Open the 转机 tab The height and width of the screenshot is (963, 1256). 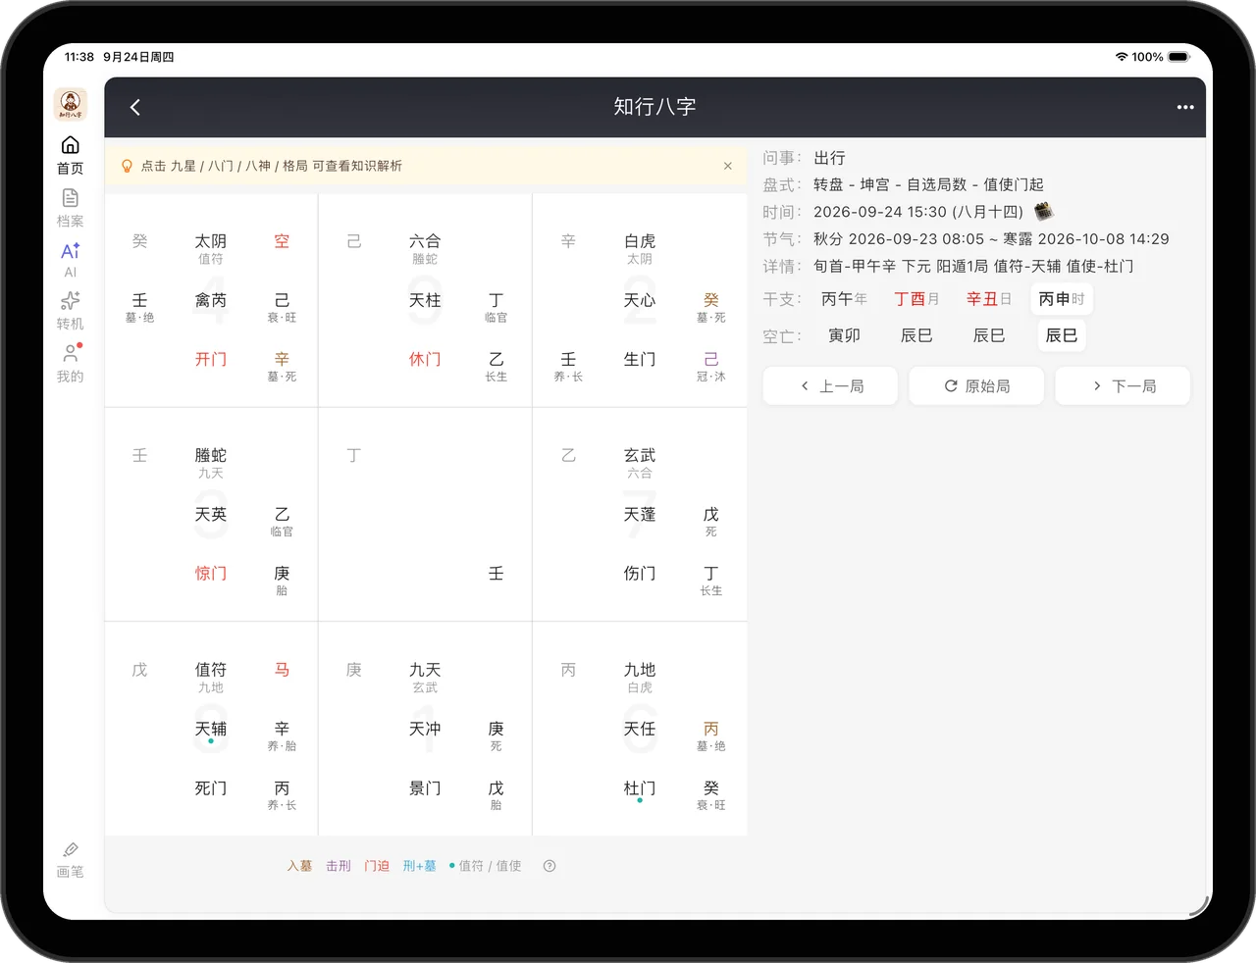[x=70, y=311]
